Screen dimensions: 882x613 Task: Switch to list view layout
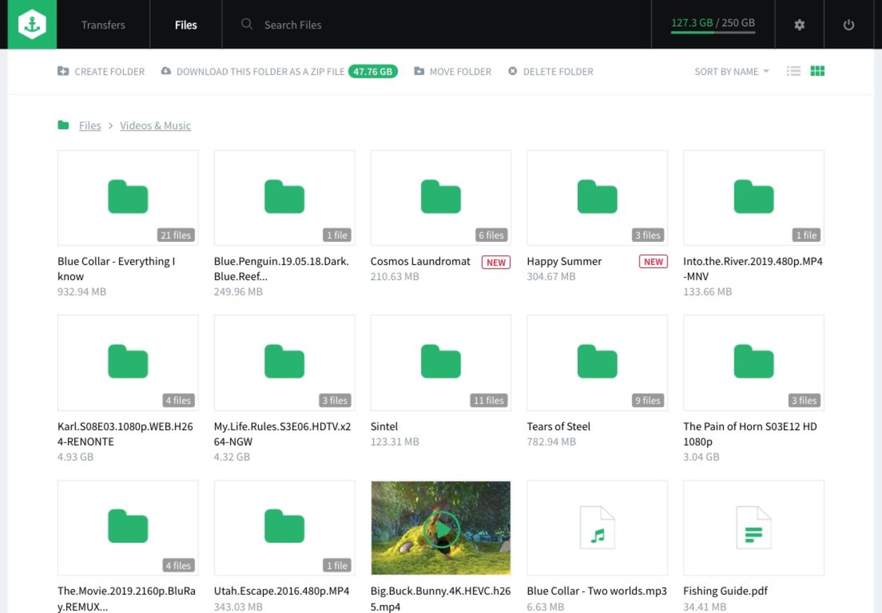[793, 71]
